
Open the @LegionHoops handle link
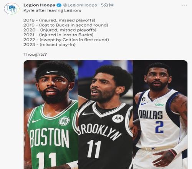click(x=80, y=5)
